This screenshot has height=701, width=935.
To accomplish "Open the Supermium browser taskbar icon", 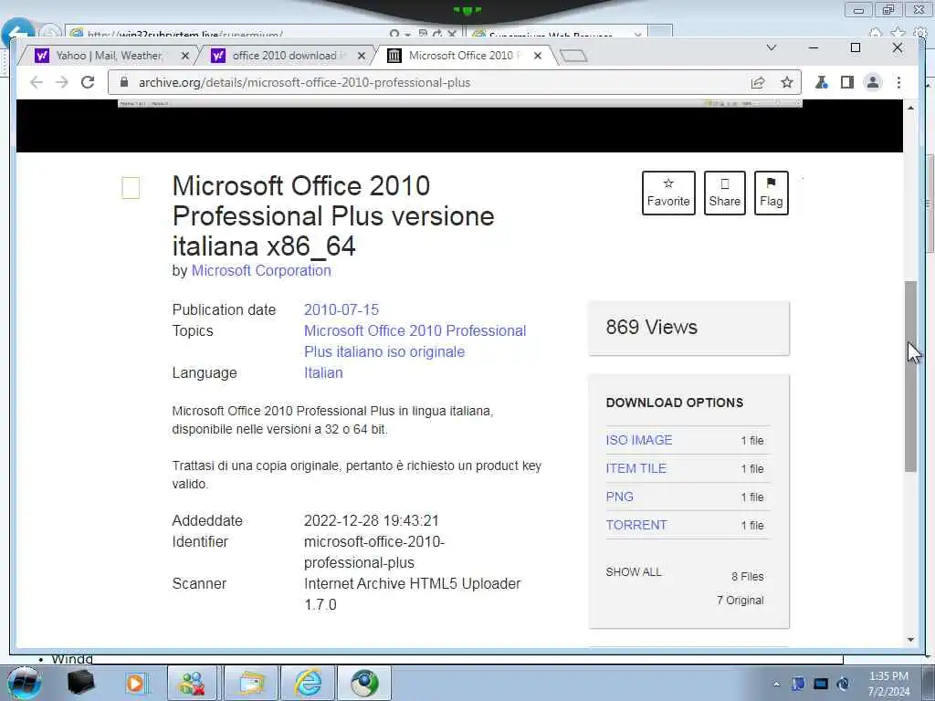I will [x=364, y=683].
